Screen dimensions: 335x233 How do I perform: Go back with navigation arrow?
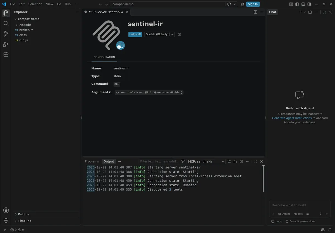[100, 4]
